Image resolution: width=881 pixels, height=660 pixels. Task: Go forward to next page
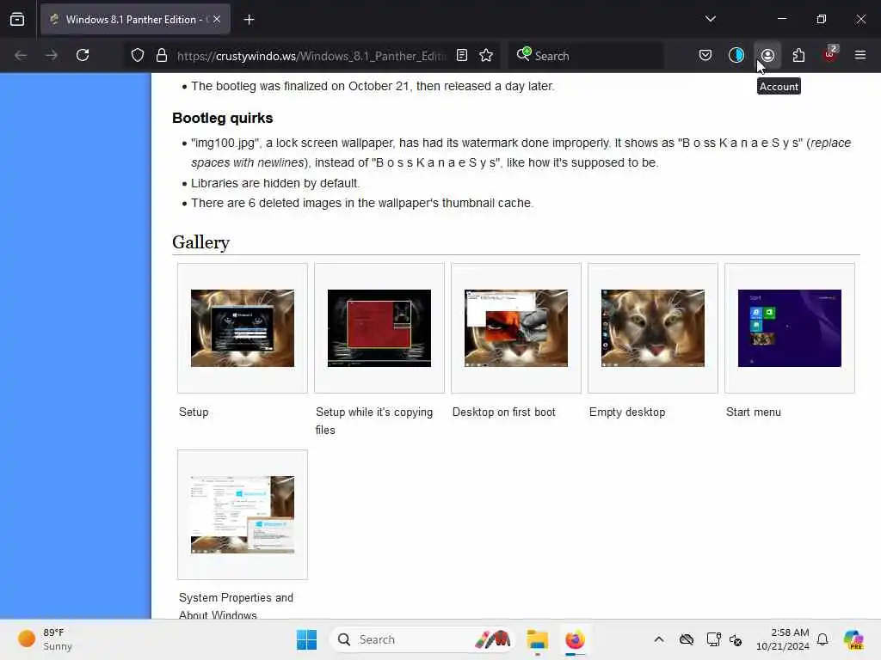[x=52, y=55]
